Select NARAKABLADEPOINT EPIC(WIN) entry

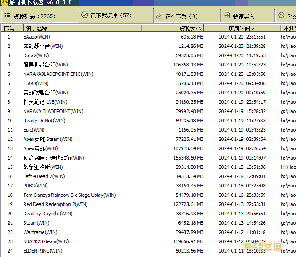pos(148,74)
